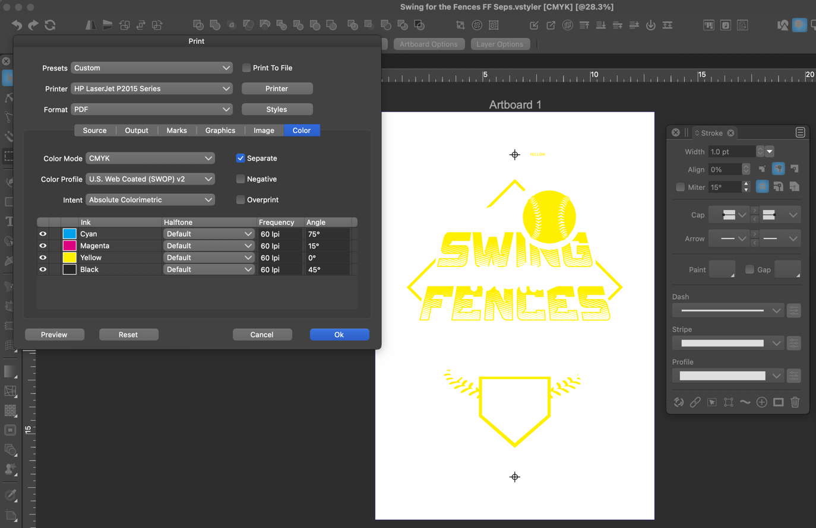Click the Preview button
The height and width of the screenshot is (528, 816).
click(54, 335)
